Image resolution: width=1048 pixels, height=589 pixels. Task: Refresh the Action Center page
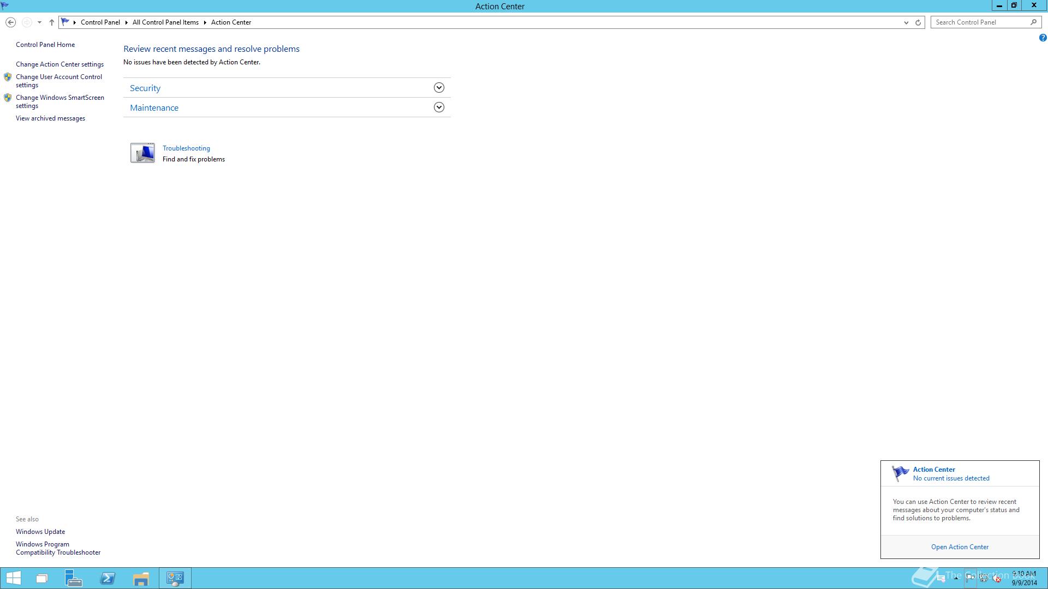click(918, 22)
